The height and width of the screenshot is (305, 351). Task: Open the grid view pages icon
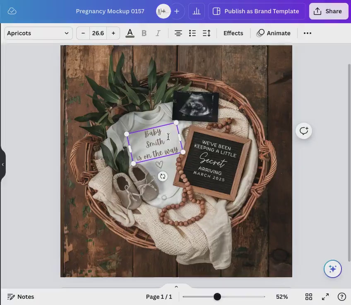coord(309,297)
